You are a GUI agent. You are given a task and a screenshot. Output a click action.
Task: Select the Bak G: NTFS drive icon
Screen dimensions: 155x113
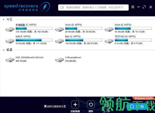pyautogui.click(x=60, y=41)
